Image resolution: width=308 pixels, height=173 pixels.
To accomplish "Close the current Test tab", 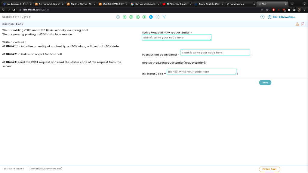I will pyautogui.click(x=286, y=4).
